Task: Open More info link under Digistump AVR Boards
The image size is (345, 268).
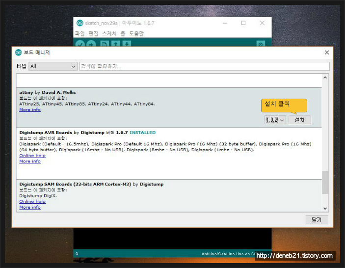Action: tap(30, 161)
